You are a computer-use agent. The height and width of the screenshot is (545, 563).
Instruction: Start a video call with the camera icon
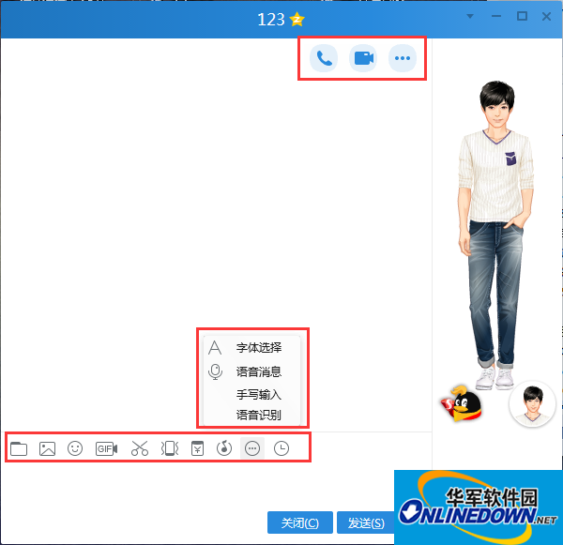pyautogui.click(x=363, y=58)
